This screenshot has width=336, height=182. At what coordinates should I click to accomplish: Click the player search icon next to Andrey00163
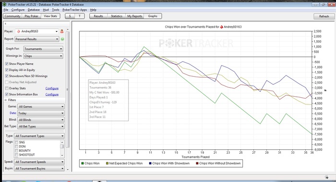62,32
